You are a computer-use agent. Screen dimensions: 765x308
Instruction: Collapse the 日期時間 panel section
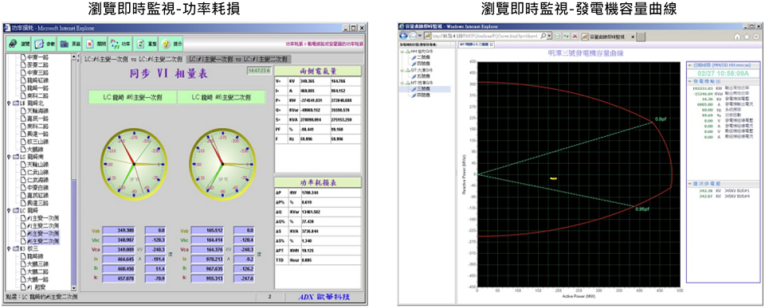click(690, 65)
